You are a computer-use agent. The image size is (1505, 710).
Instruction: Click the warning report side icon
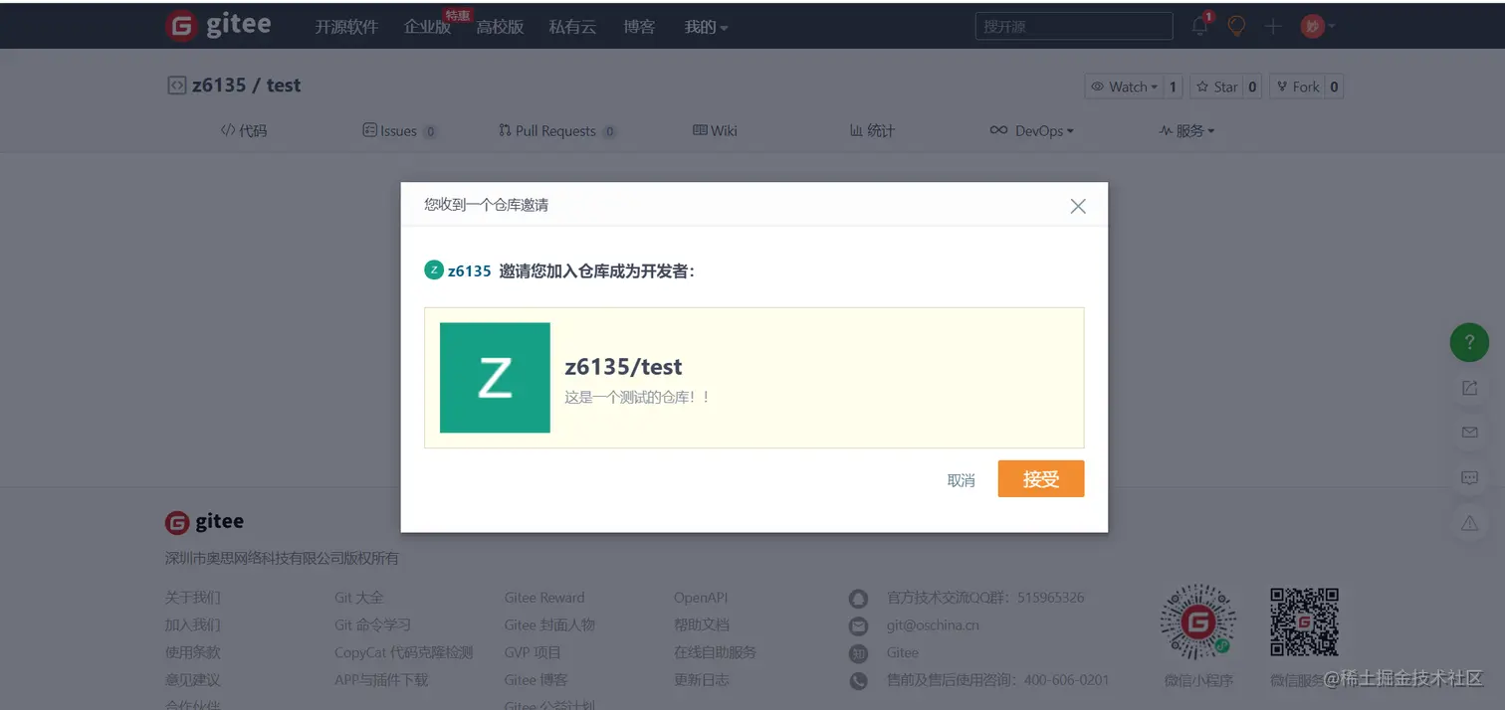click(1469, 523)
